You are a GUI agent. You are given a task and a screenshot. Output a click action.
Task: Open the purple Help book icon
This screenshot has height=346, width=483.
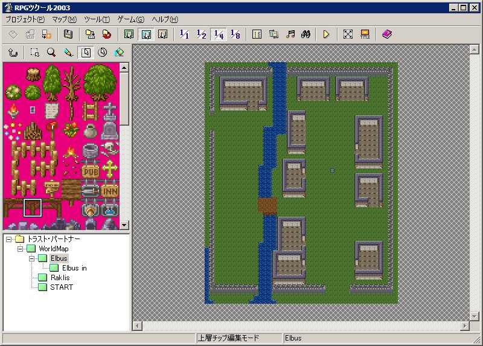pyautogui.click(x=387, y=34)
